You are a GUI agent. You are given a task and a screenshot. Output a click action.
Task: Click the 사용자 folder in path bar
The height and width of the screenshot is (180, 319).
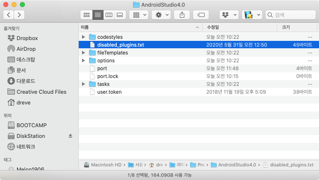135,165
